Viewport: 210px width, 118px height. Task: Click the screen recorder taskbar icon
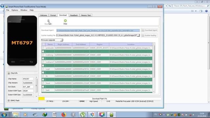tap(102, 115)
